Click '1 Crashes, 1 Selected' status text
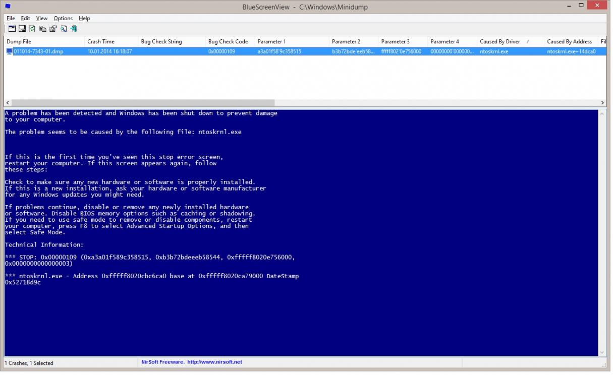 (29, 363)
